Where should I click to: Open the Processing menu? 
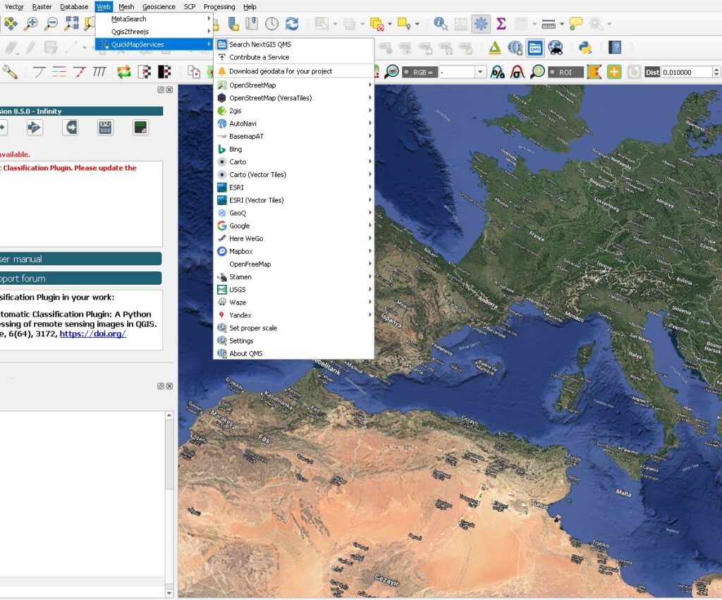219,6
